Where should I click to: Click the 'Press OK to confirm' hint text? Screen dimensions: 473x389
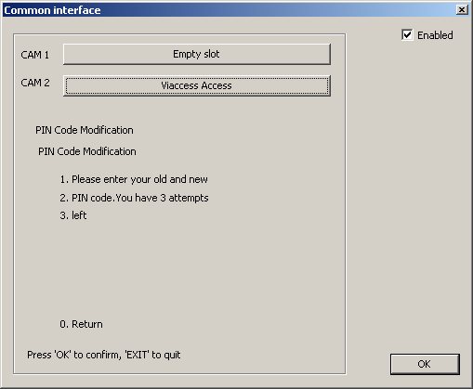pyautogui.click(x=104, y=355)
